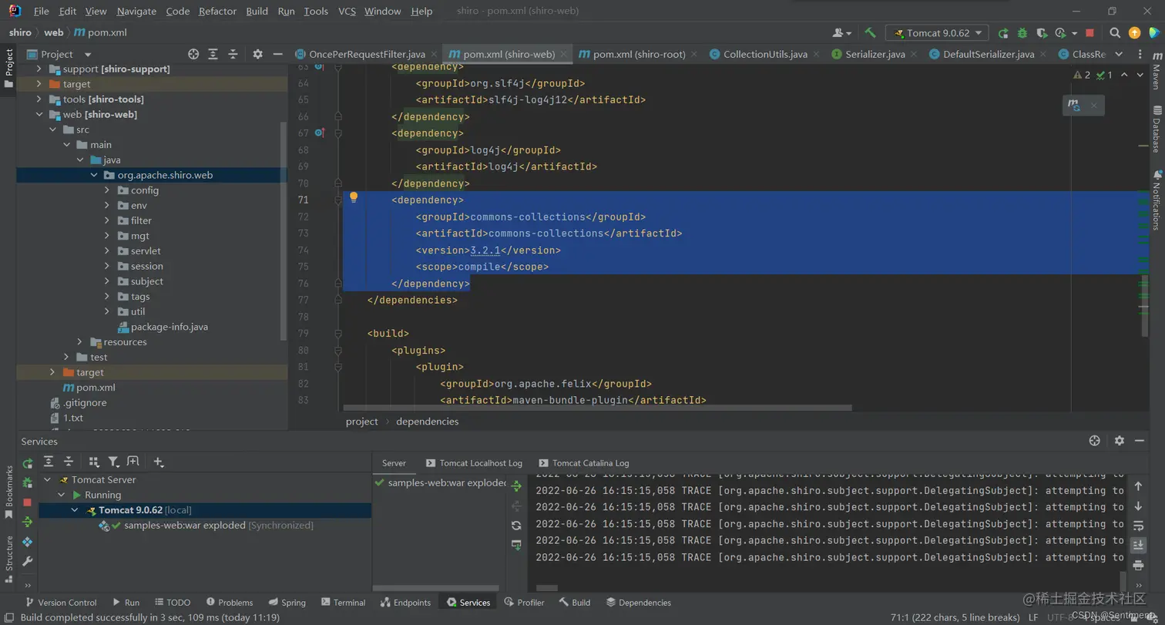The image size is (1165, 625).
Task: Toggle soft-wrap icon beside log output
Action: tap(1138, 526)
